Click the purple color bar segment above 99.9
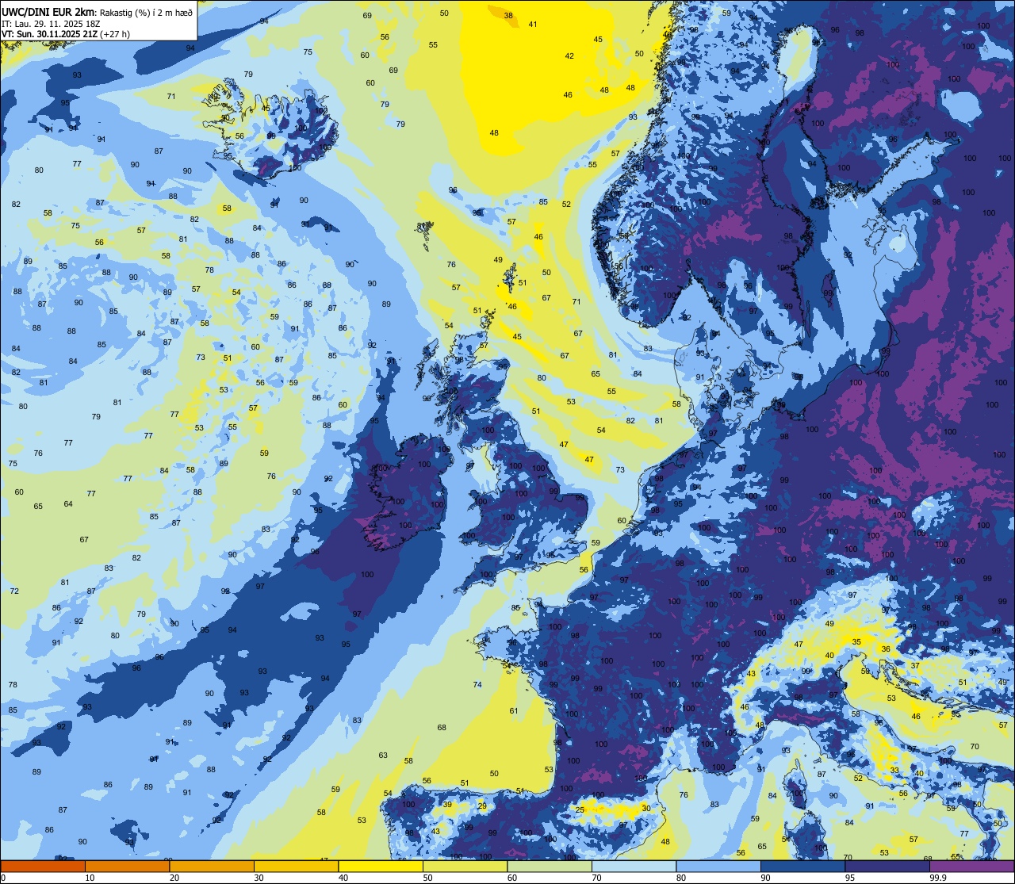The image size is (1015, 884). coord(971,866)
